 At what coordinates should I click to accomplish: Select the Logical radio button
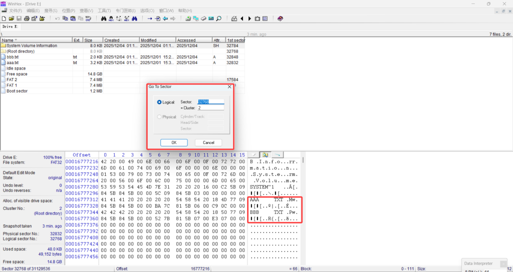[x=160, y=102]
